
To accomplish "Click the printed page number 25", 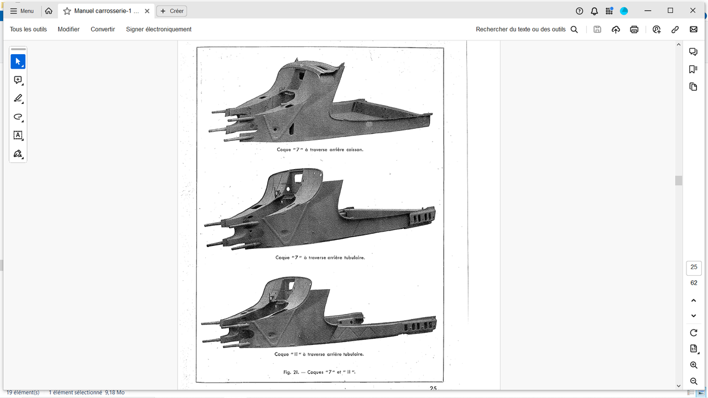I will (x=433, y=388).
